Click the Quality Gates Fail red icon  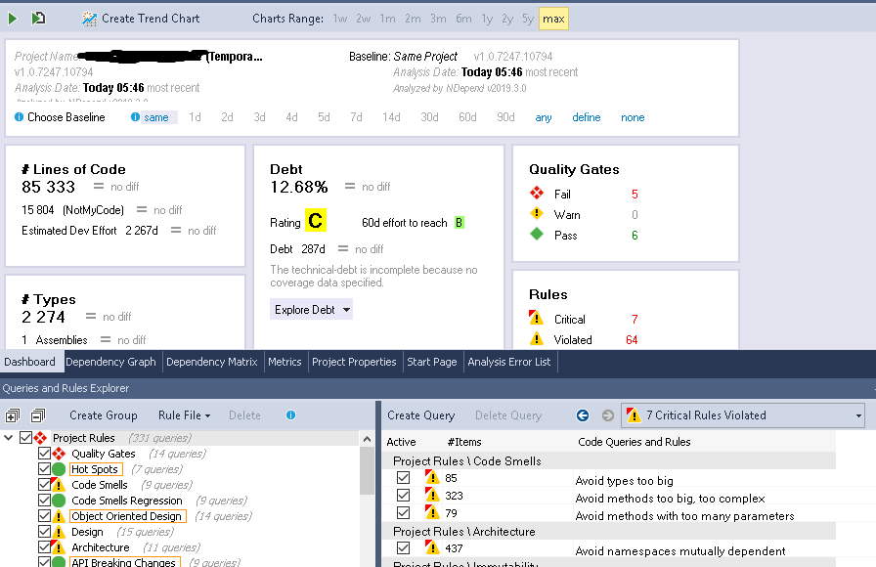pyautogui.click(x=537, y=194)
